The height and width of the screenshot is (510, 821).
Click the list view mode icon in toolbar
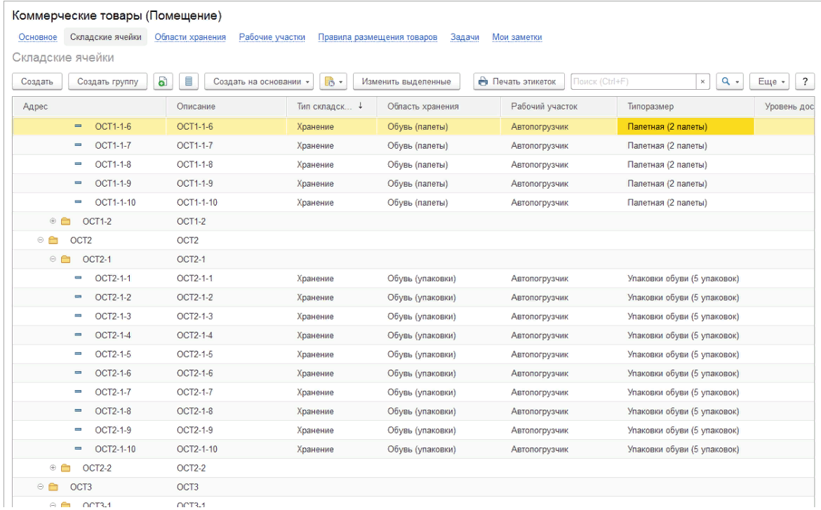point(189,82)
